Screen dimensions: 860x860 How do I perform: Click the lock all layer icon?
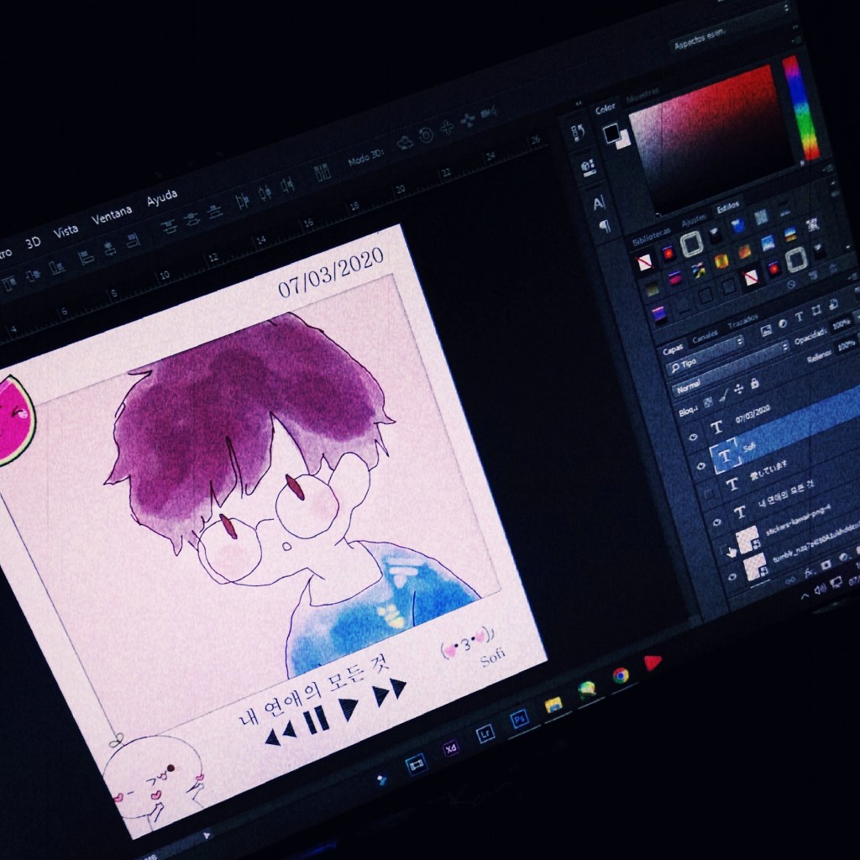(756, 383)
